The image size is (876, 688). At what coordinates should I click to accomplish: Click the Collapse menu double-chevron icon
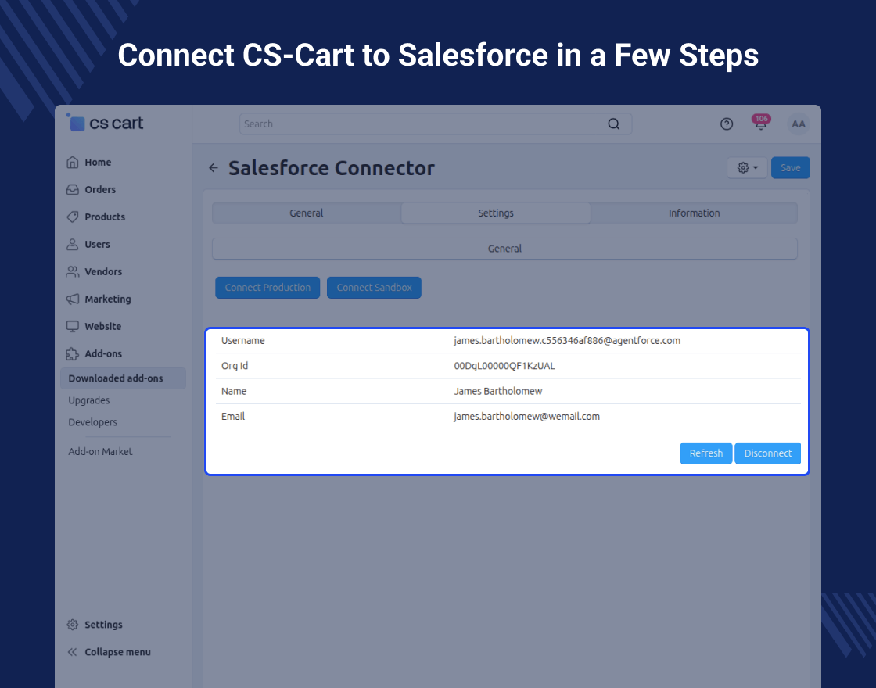(73, 652)
